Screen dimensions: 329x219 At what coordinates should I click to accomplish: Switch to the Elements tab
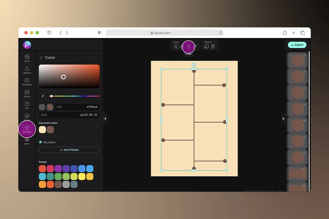27,129
